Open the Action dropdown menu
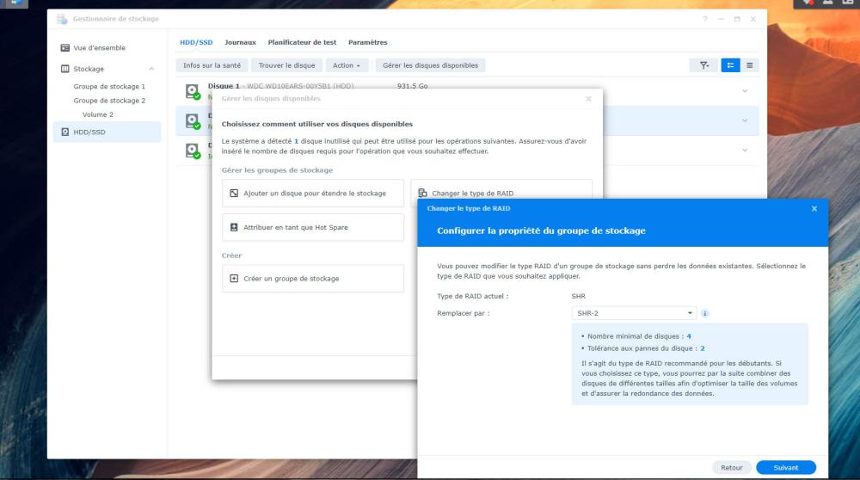Image resolution: width=860 pixels, height=480 pixels. 348,65
